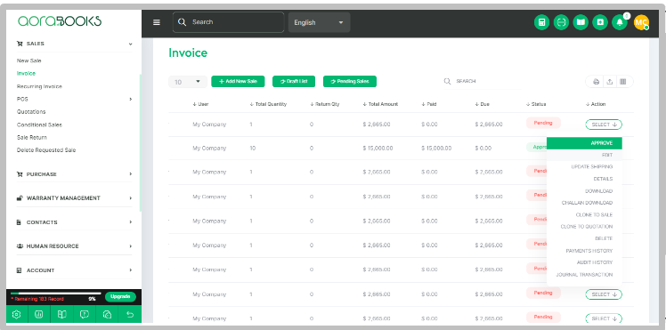Open the open-book icon in top bar
Image resolution: width=666 pixels, height=330 pixels.
pos(581,22)
